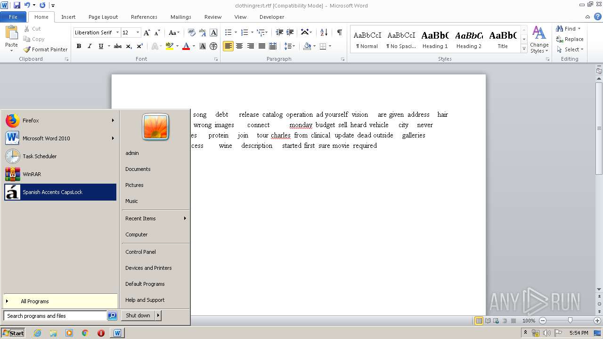Toggle Subscript formatting
Image resolution: width=603 pixels, height=339 pixels.
(129, 46)
